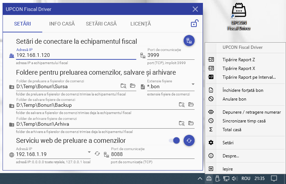
Task: Expand the web service Adresă IP dropdown arrow
Action: (x=89, y=152)
